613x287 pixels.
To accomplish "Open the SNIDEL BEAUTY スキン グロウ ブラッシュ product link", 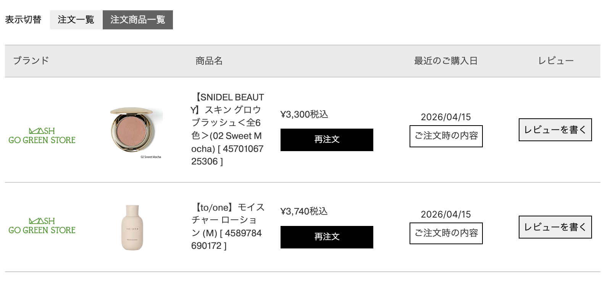I will coord(228,130).
